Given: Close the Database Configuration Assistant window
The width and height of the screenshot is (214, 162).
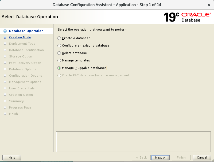Looking at the screenshot, I should point(209,5).
